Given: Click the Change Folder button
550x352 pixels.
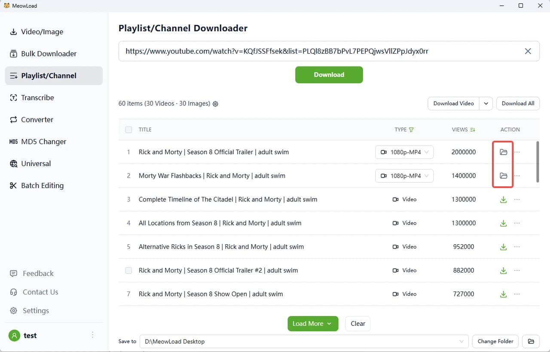Looking at the screenshot, I should click(x=495, y=341).
